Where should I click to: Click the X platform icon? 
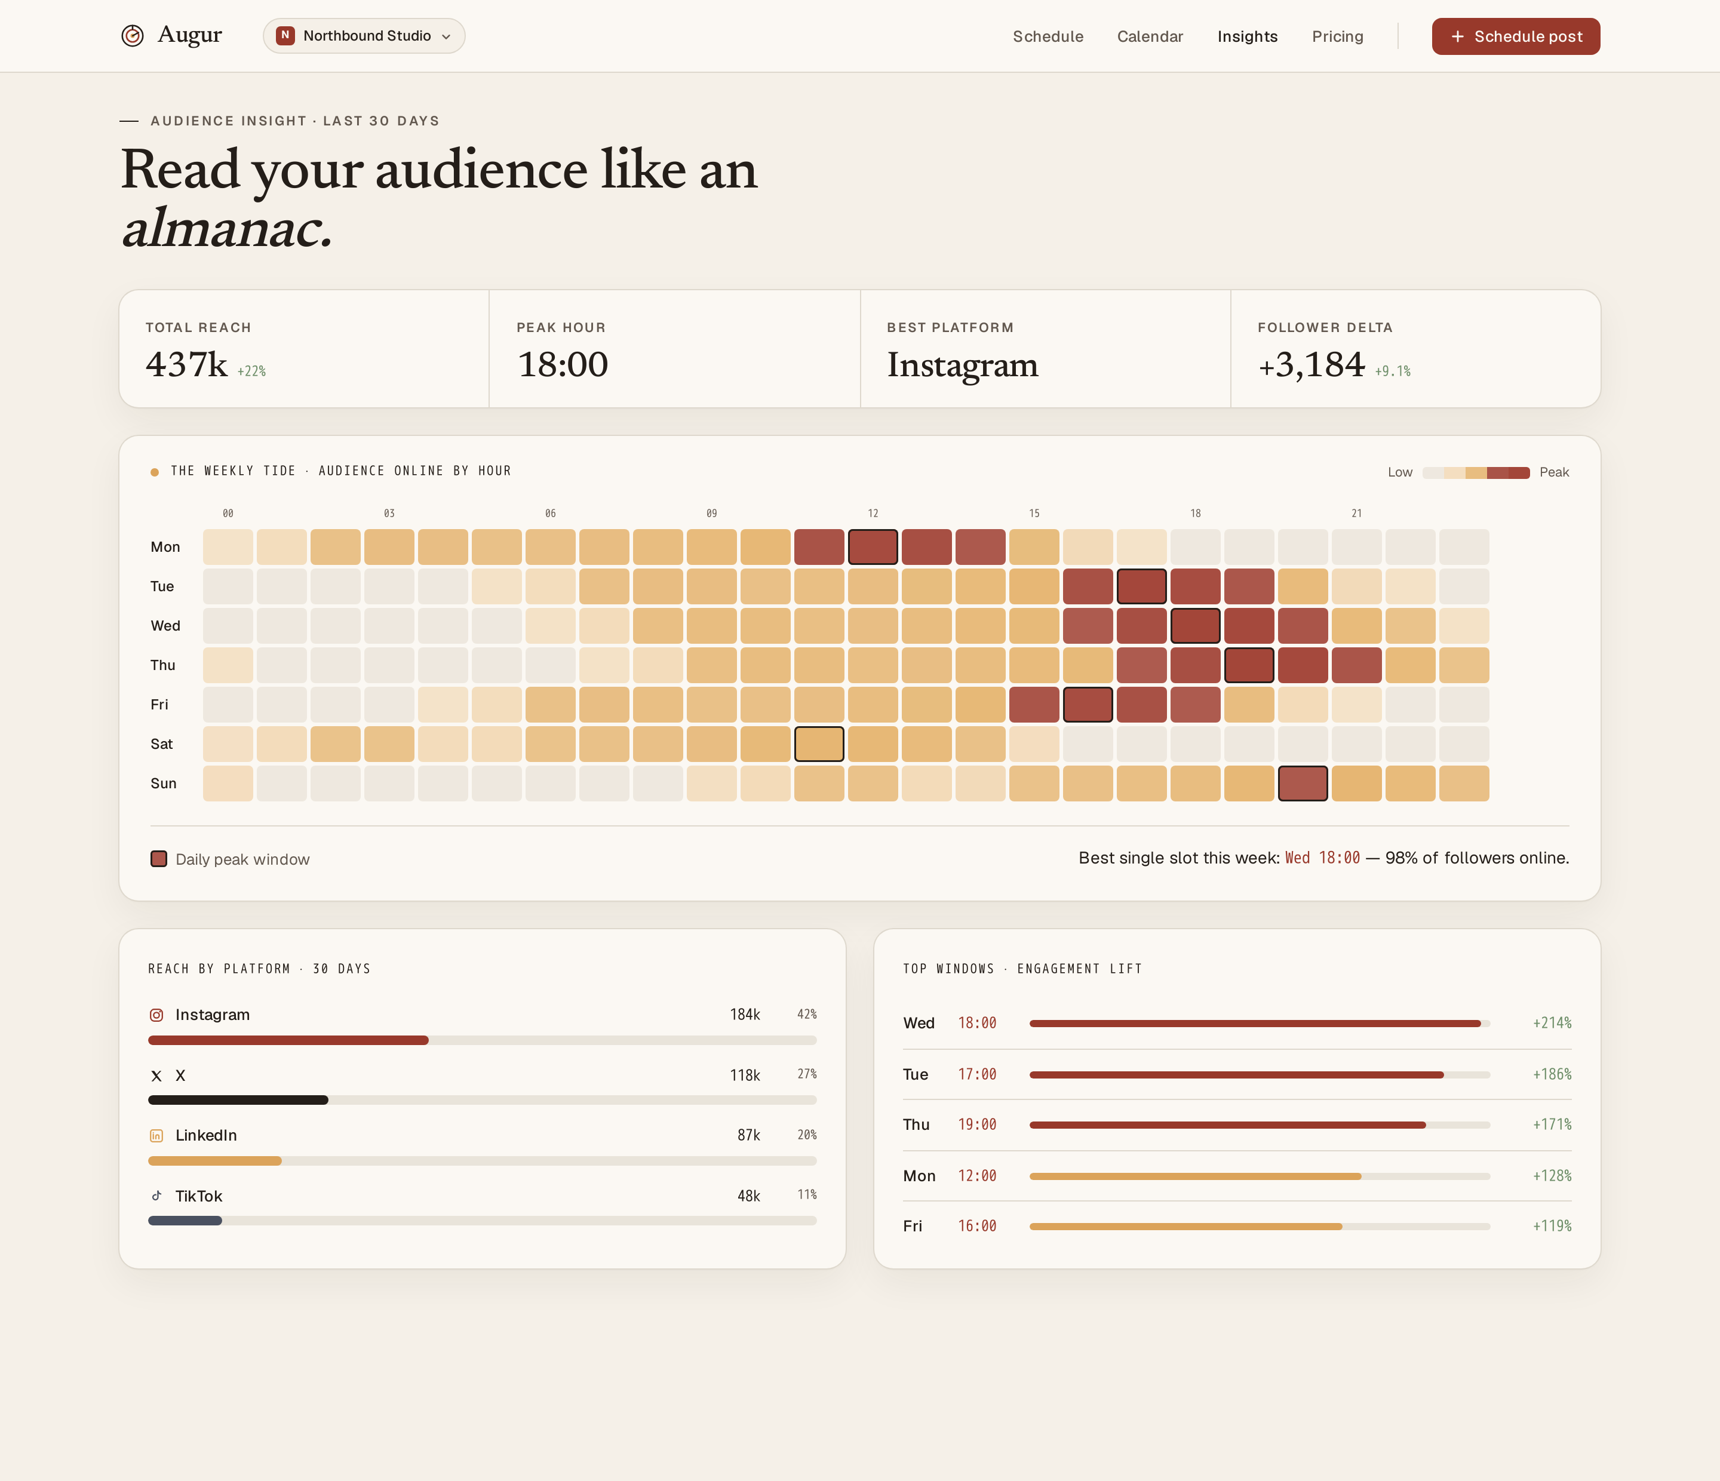point(156,1076)
